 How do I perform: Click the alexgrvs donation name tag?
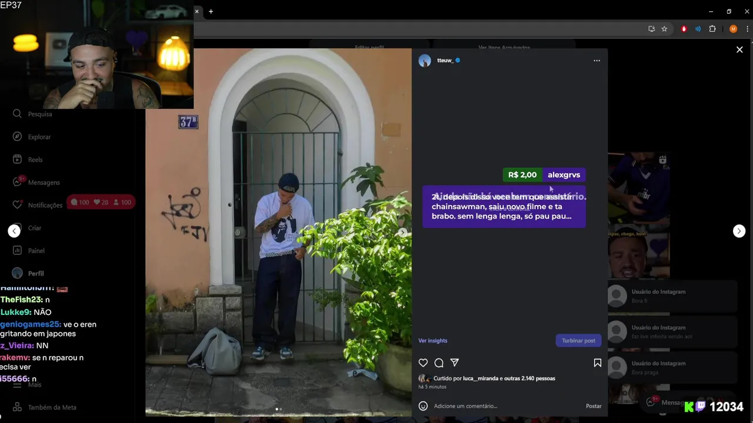pyautogui.click(x=564, y=175)
